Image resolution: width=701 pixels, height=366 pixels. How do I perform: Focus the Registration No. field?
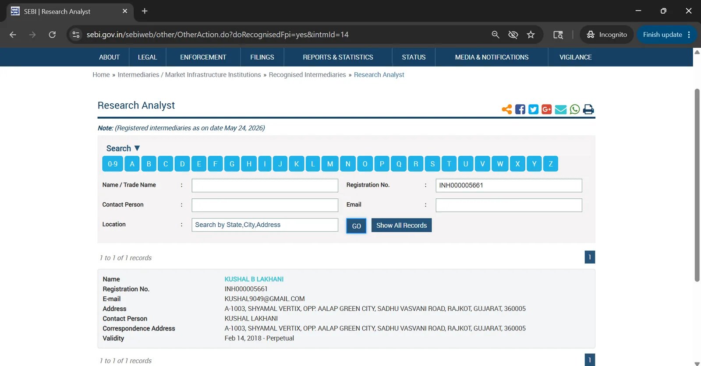coord(509,186)
